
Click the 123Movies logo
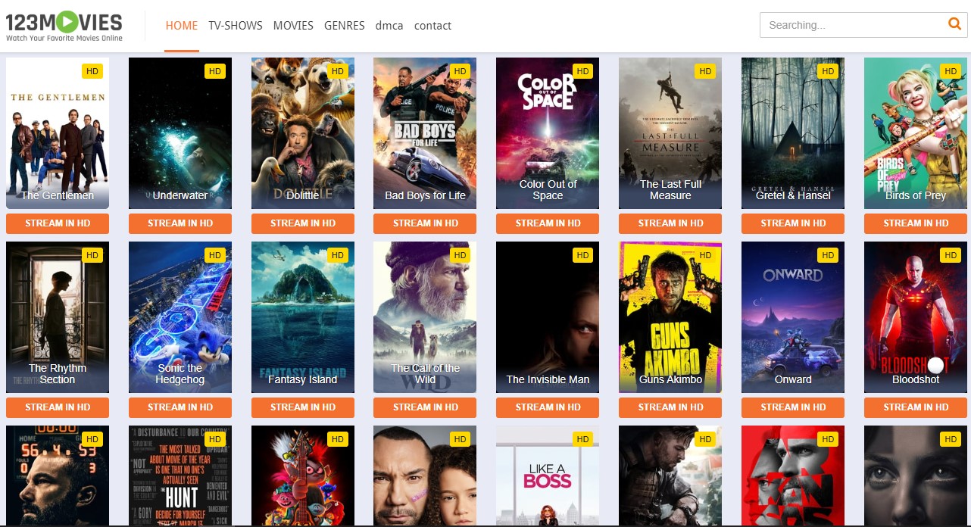(64, 25)
